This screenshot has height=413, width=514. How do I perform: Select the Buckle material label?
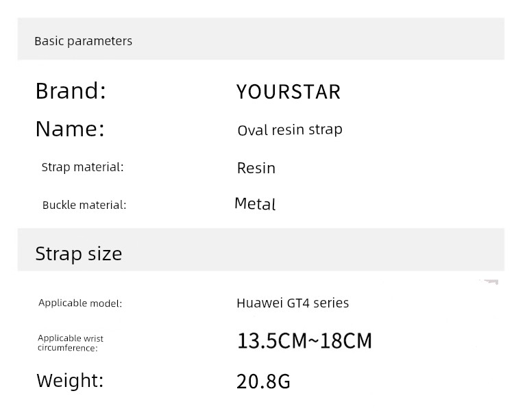tap(84, 205)
